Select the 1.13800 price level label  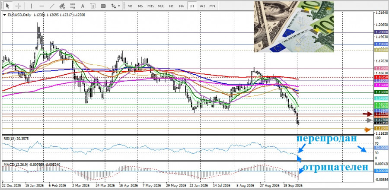pyautogui.click(x=381, y=107)
